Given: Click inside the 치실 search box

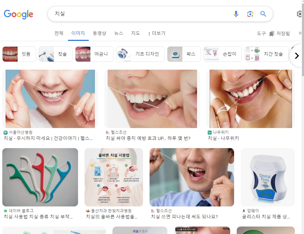Looking at the screenshot, I should [130, 14].
